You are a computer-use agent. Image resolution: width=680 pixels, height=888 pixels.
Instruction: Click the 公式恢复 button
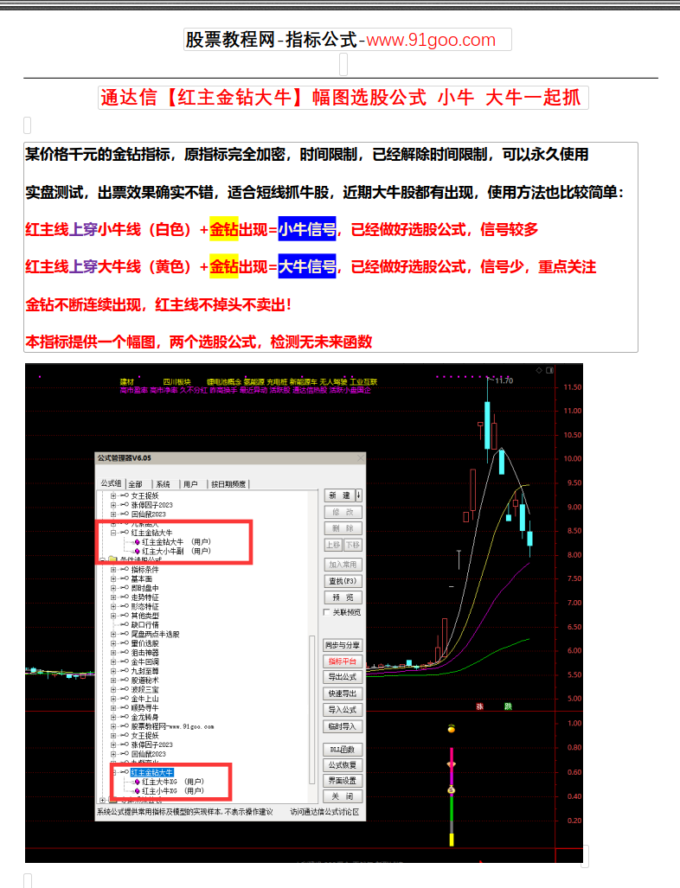(343, 765)
